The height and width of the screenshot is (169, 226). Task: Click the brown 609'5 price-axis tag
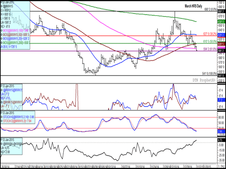click(221, 44)
